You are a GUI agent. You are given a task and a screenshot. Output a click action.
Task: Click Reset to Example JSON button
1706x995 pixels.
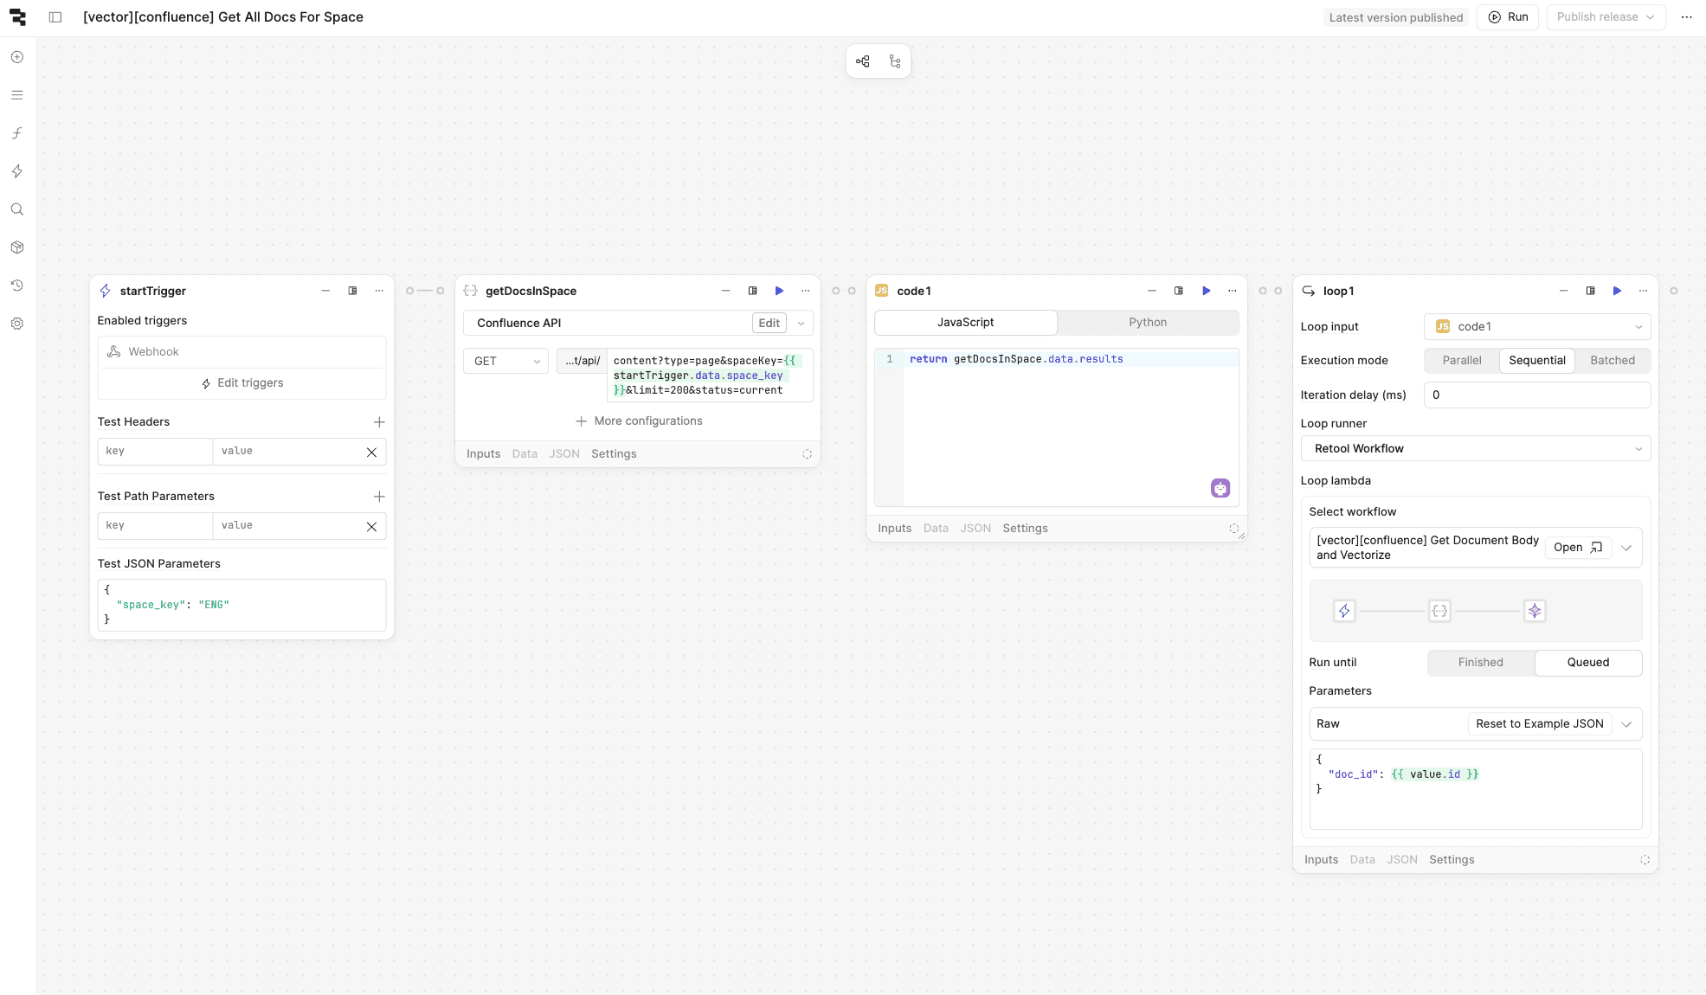[1539, 724]
